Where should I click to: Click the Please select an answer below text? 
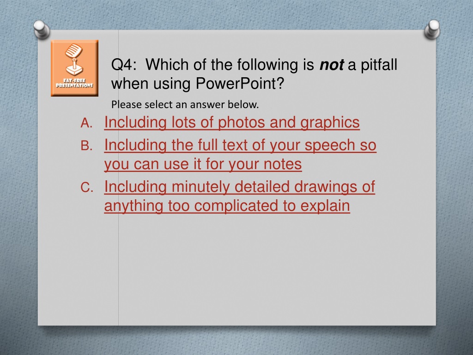pos(185,104)
